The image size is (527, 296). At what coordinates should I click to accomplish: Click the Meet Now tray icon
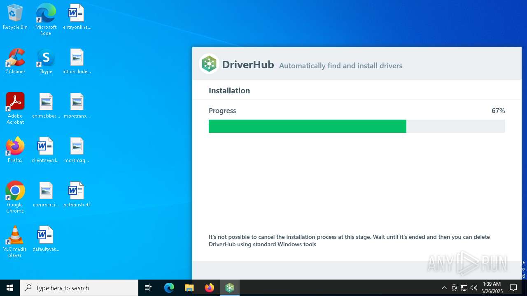point(454,288)
